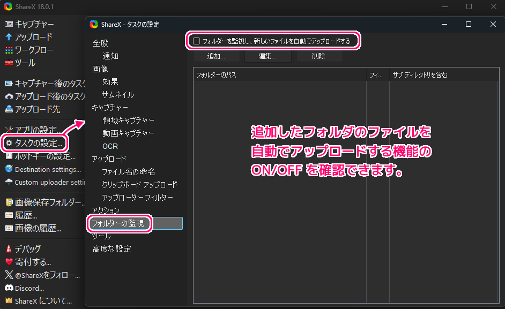The height and width of the screenshot is (309, 505).
Task: Select フォルダーの監視 in the settings tree
Action: [119, 223]
